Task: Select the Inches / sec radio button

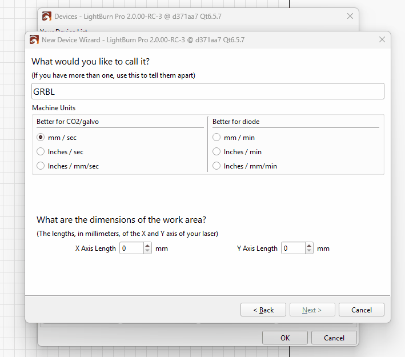Action: click(41, 151)
